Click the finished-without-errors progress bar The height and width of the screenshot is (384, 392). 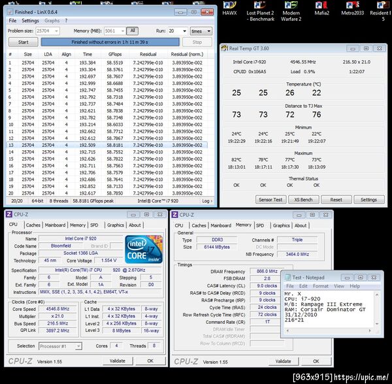tap(110, 42)
